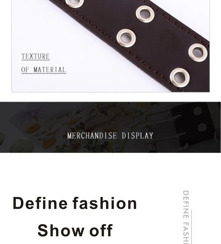The width and height of the screenshot is (221, 244).
Task: Click the vertical rotated "DEFINE FASHION" text
Action: click(186, 217)
